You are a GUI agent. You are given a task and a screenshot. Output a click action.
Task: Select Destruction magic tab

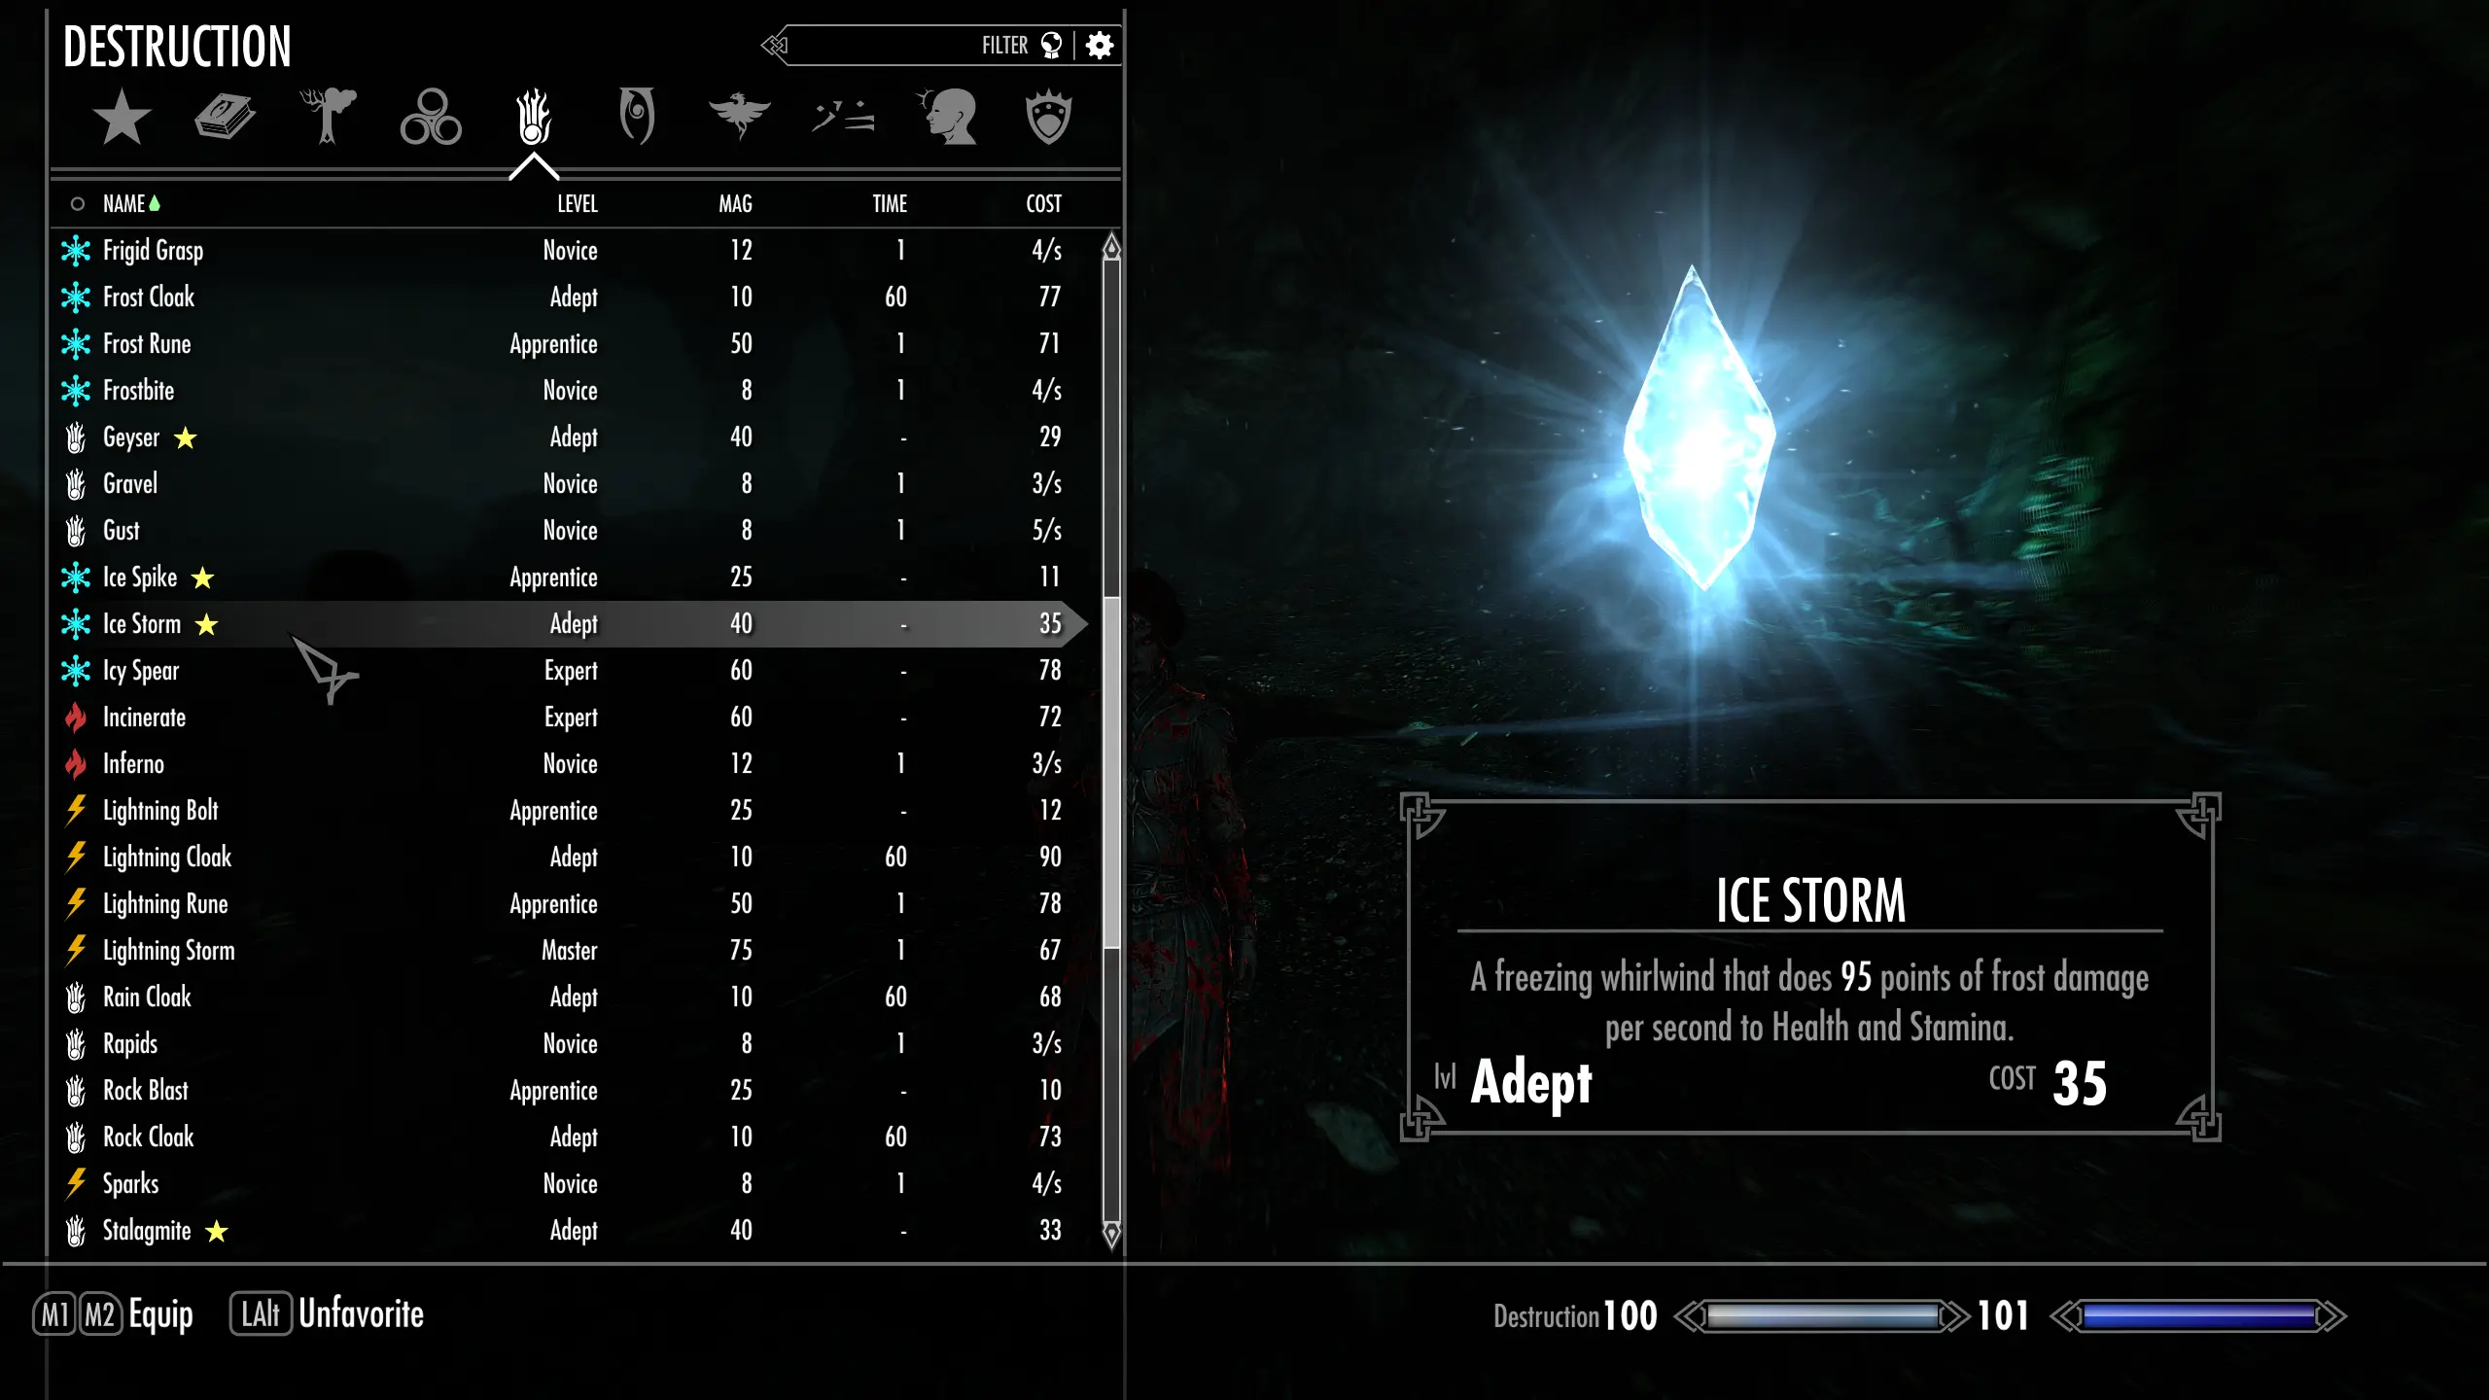[x=532, y=117]
